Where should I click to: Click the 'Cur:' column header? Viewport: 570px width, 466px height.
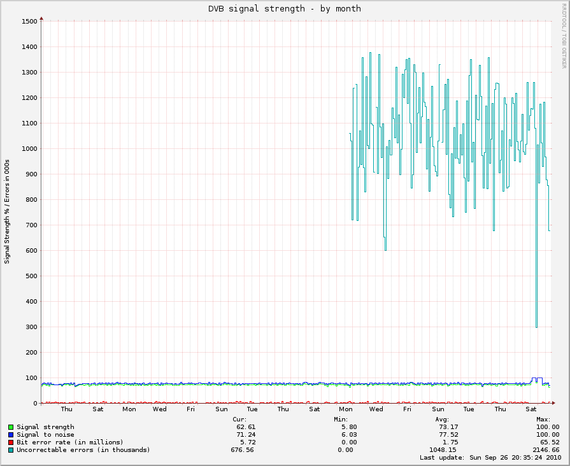point(239,419)
